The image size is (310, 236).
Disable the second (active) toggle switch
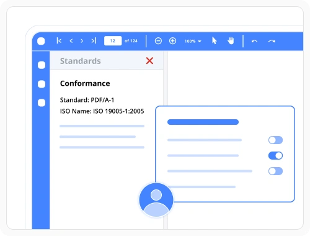click(x=275, y=156)
